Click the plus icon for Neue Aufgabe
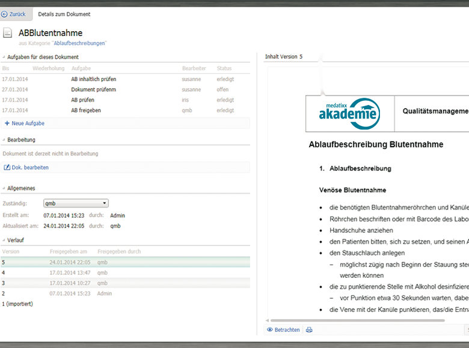 coord(7,123)
